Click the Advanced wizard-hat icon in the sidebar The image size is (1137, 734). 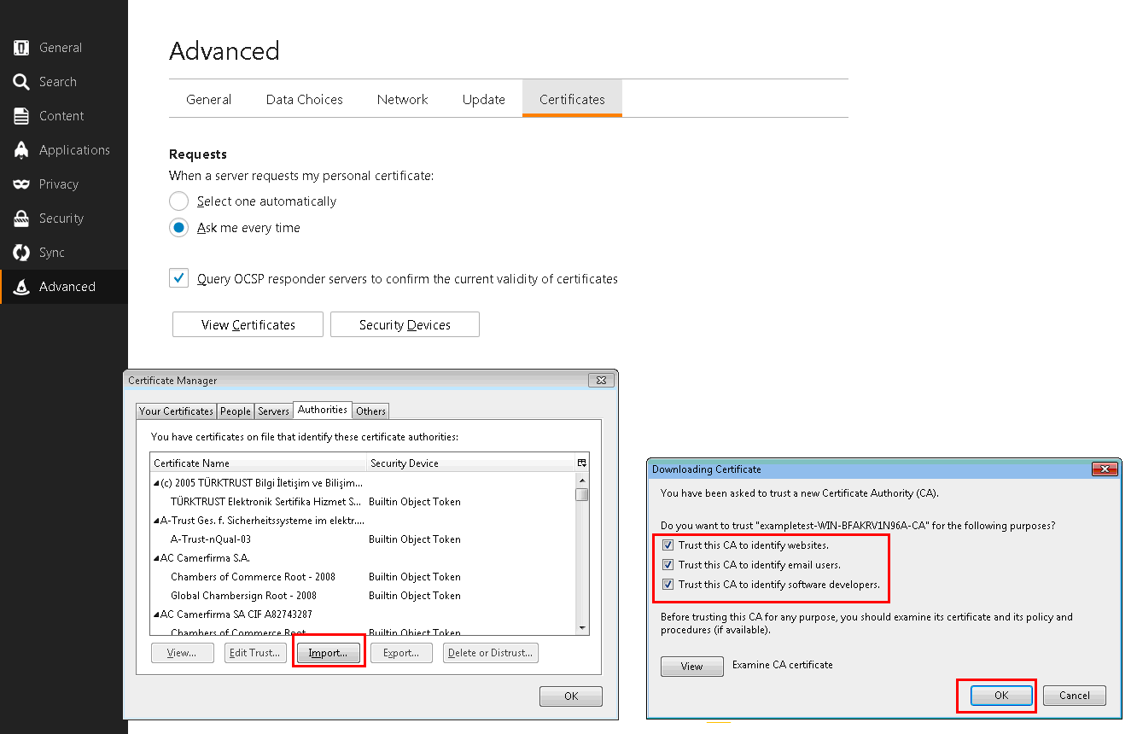coord(21,287)
